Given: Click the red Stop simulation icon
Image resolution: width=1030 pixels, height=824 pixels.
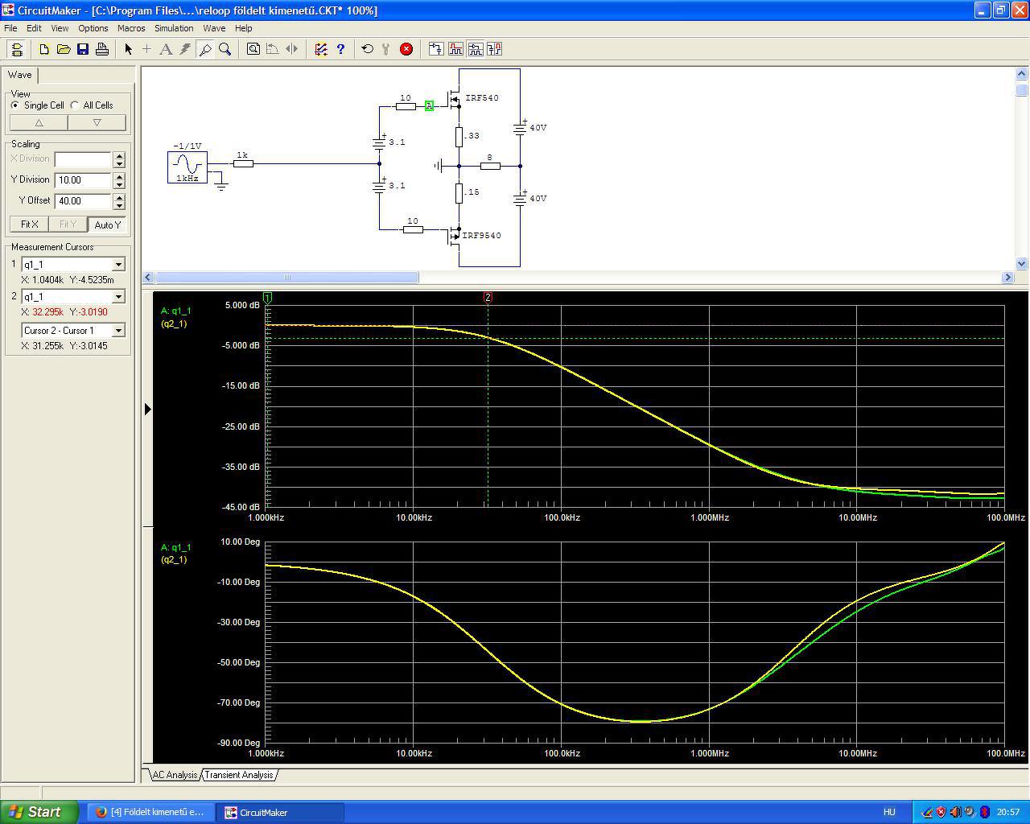Looking at the screenshot, I should click(406, 49).
